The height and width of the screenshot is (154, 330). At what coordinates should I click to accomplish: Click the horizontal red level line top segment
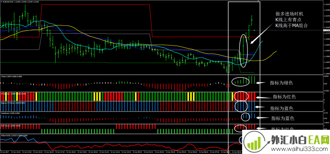(x=96, y=5)
